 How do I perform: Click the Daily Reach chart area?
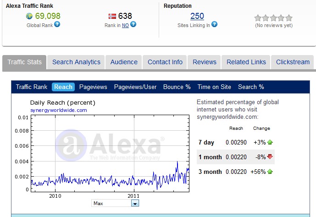(110, 153)
